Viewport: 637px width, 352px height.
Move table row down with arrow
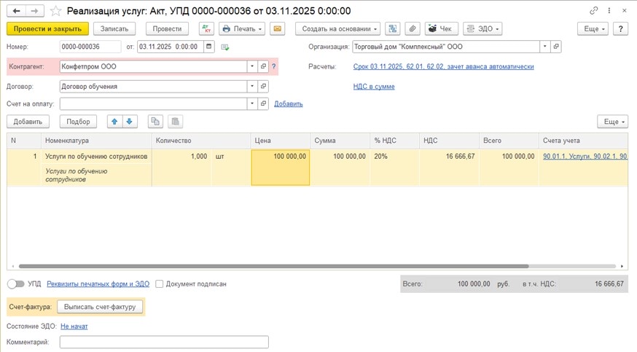point(129,122)
